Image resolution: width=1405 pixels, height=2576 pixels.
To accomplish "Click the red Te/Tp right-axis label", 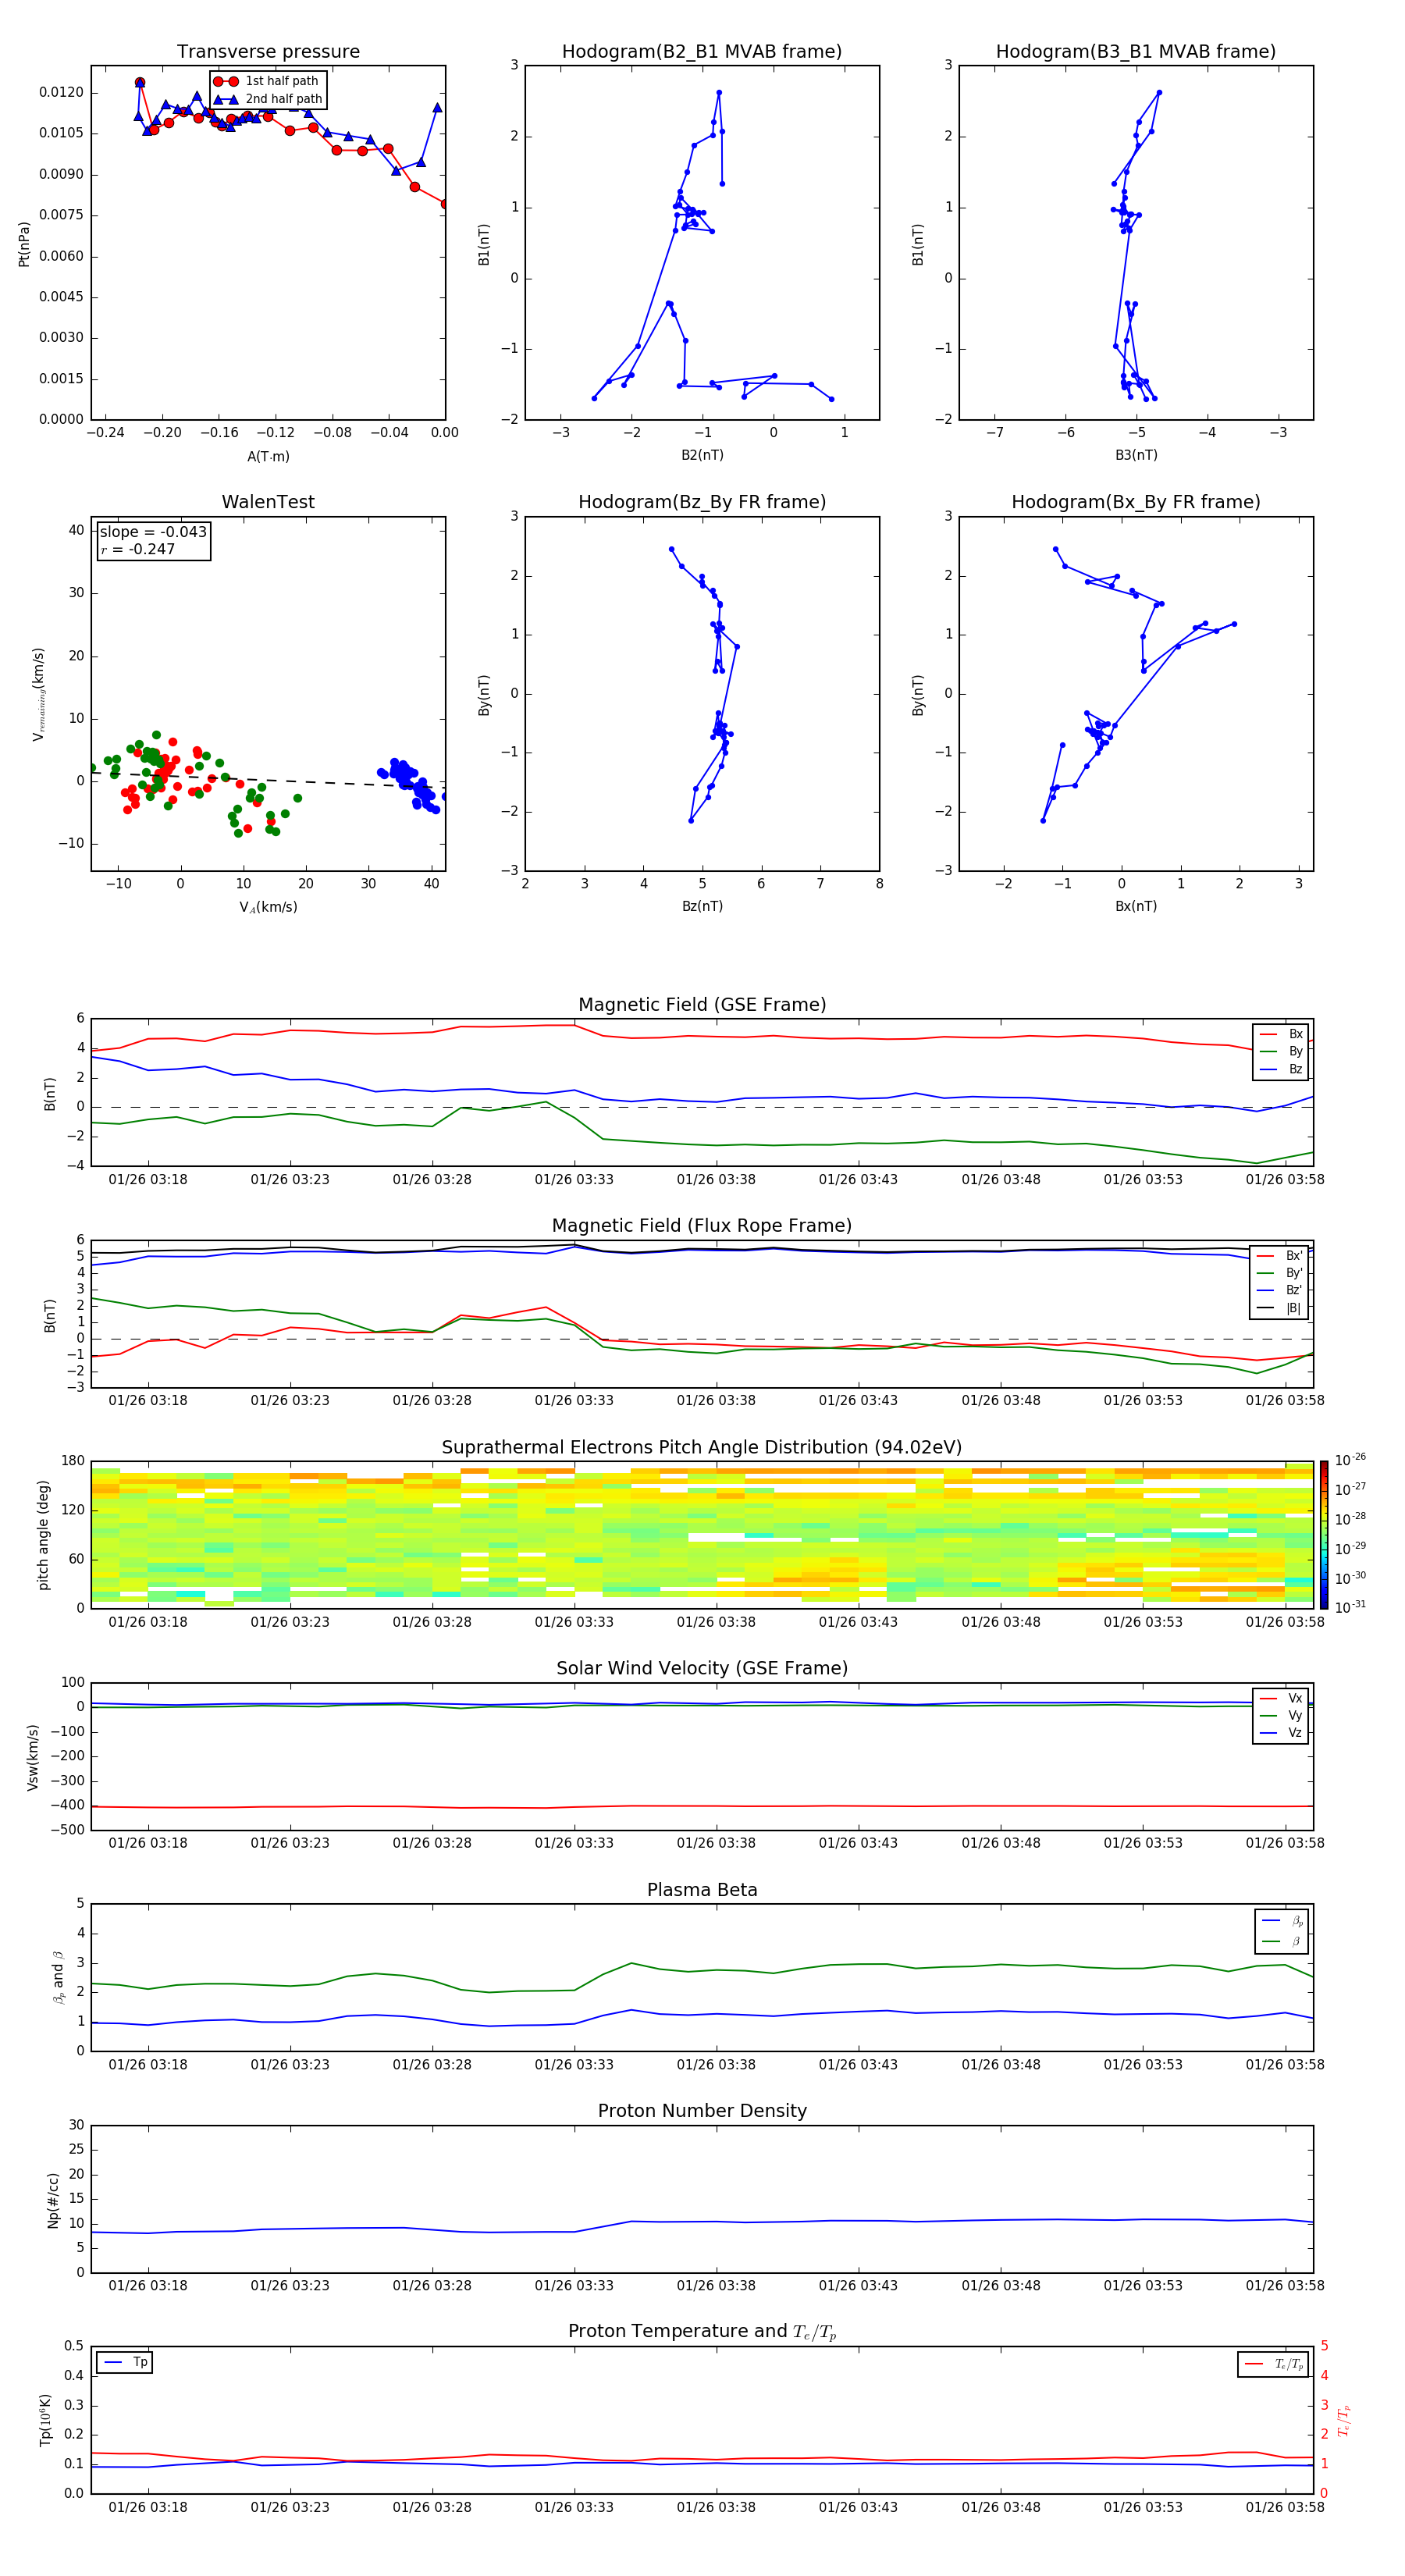I will [1343, 2420].
